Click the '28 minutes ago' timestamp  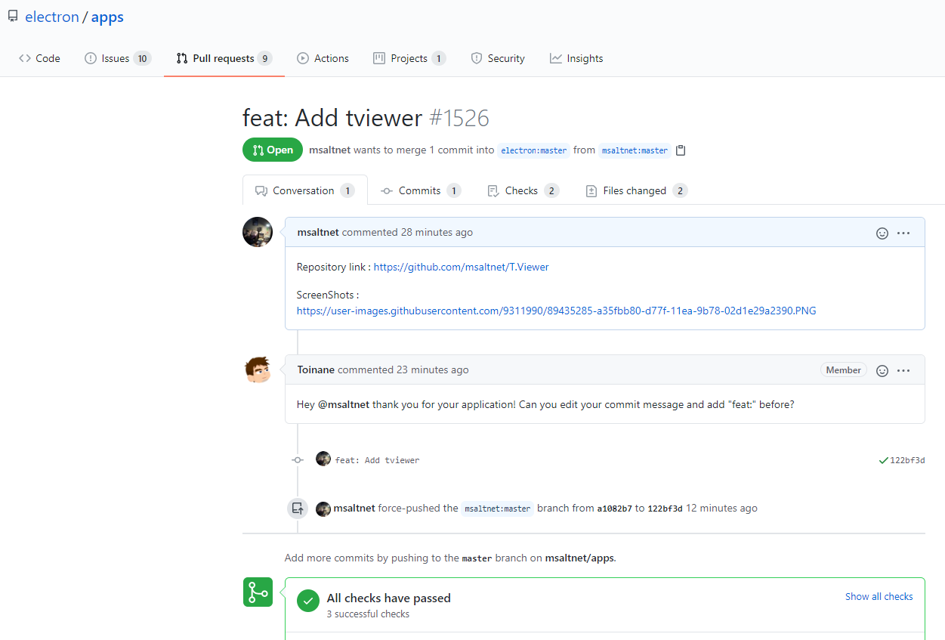[x=437, y=232]
